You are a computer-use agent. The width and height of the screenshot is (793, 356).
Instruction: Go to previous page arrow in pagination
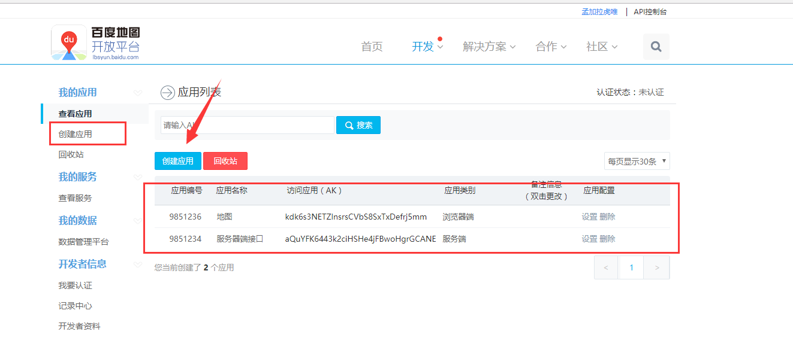(606, 267)
